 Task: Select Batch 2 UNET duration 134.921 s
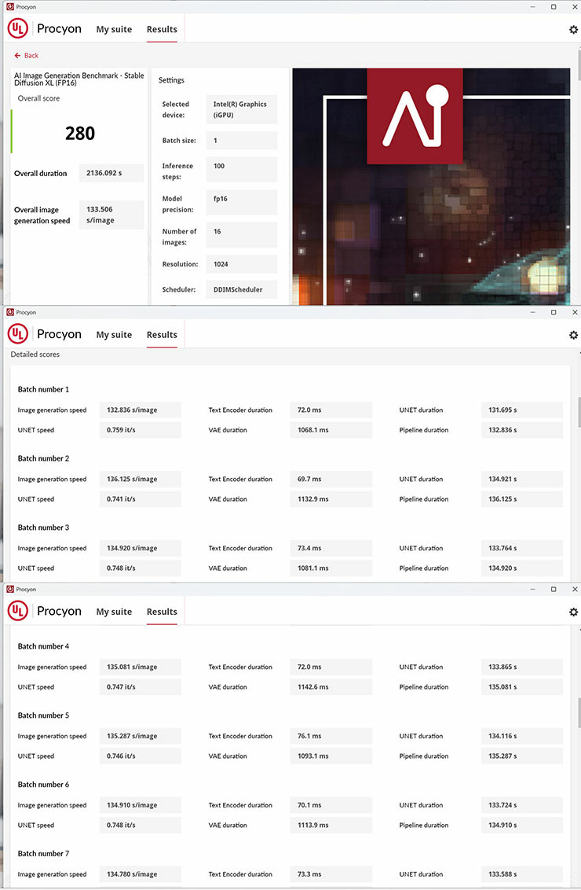pyautogui.click(x=521, y=479)
